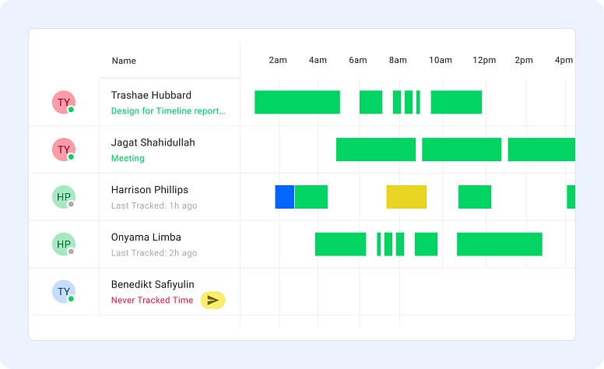This screenshot has height=369, width=604.
Task: Click Harrison's "Last Tracked: 1h ago" text
Action: coord(154,206)
